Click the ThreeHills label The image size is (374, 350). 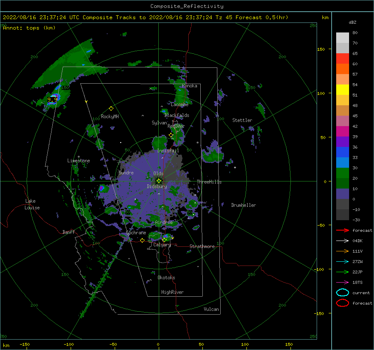[209, 182]
